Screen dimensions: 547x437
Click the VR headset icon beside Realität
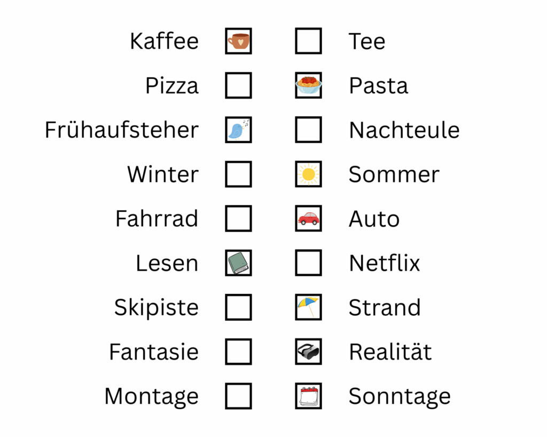tap(309, 352)
